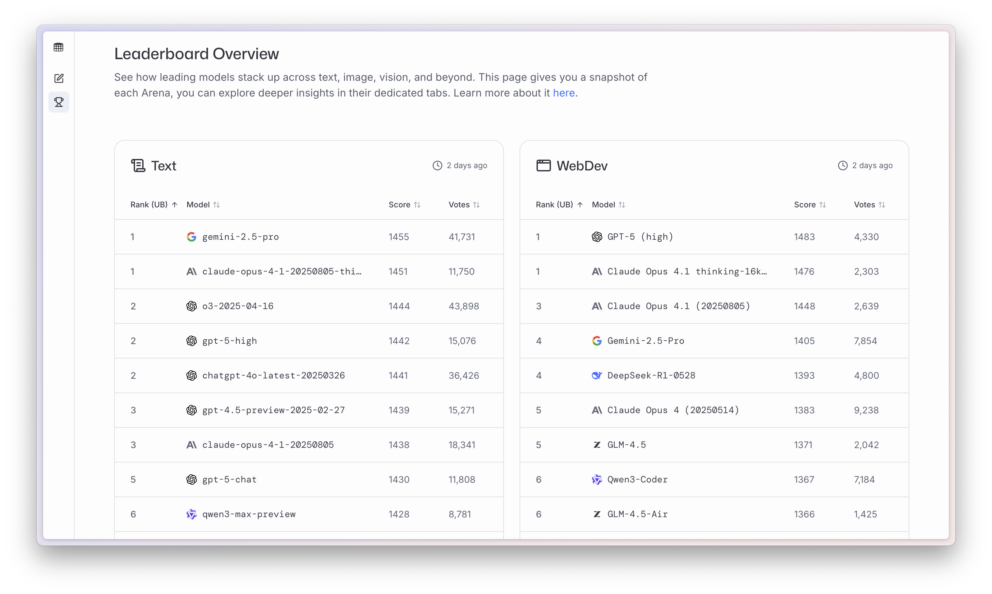Viewport: 992px width, 594px height.
Task: Click the Text arena scroll icon
Action: pyautogui.click(x=138, y=165)
